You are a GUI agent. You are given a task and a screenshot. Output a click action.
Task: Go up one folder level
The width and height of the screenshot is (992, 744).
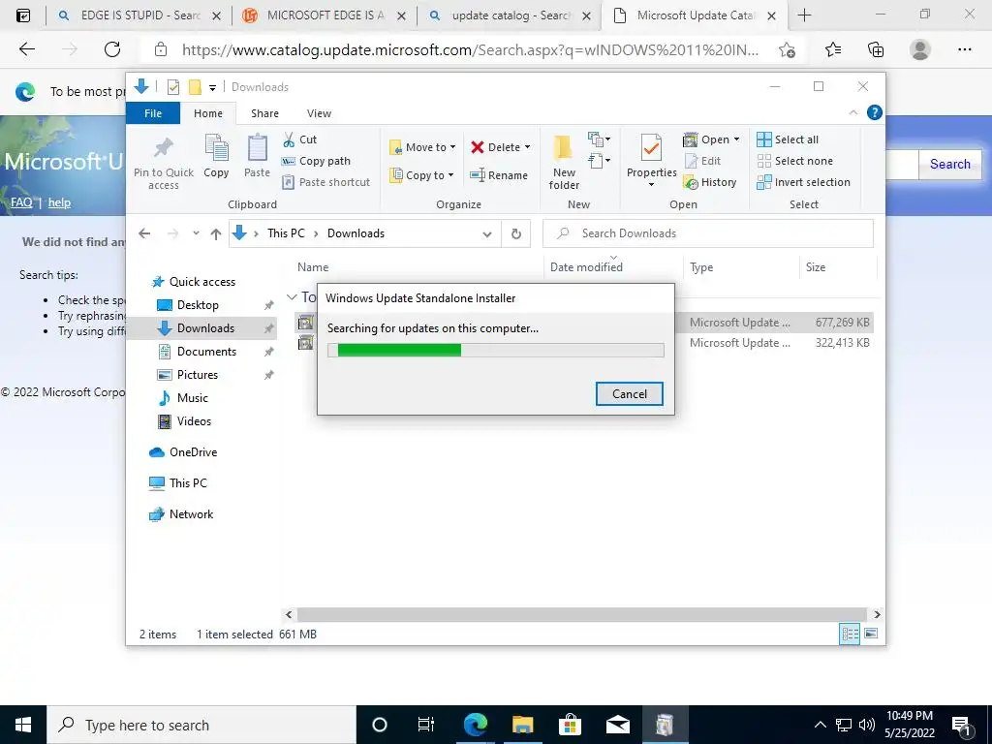(x=216, y=233)
